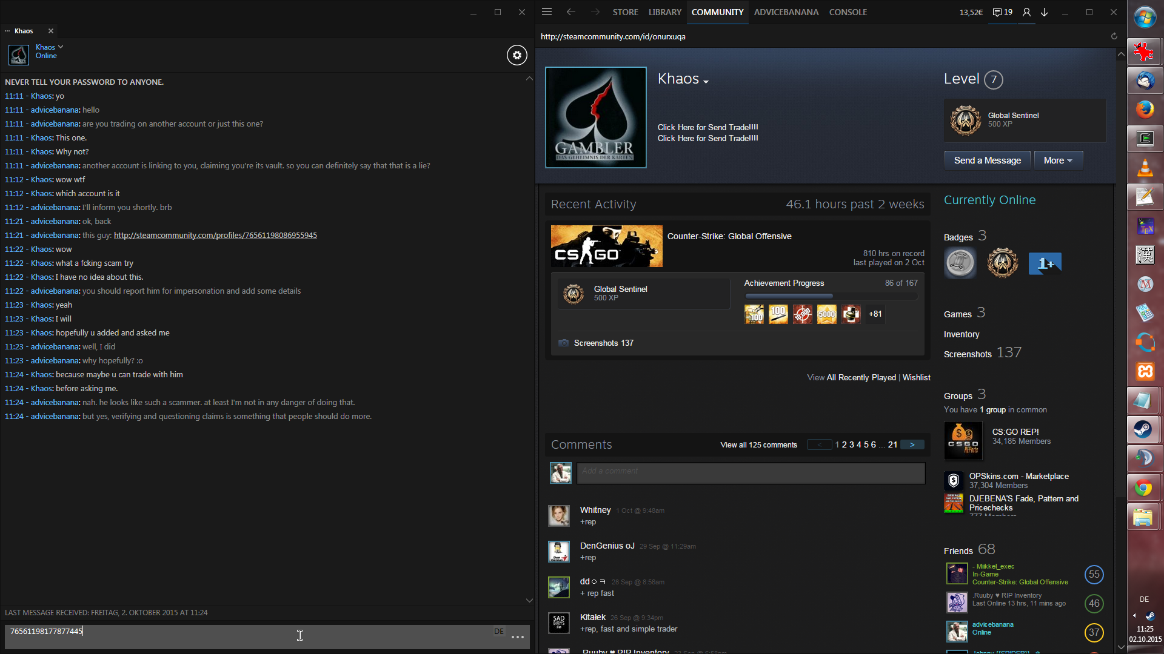The height and width of the screenshot is (654, 1164).
Task: Expand the Khaos profile name arrow
Action: pos(706,82)
